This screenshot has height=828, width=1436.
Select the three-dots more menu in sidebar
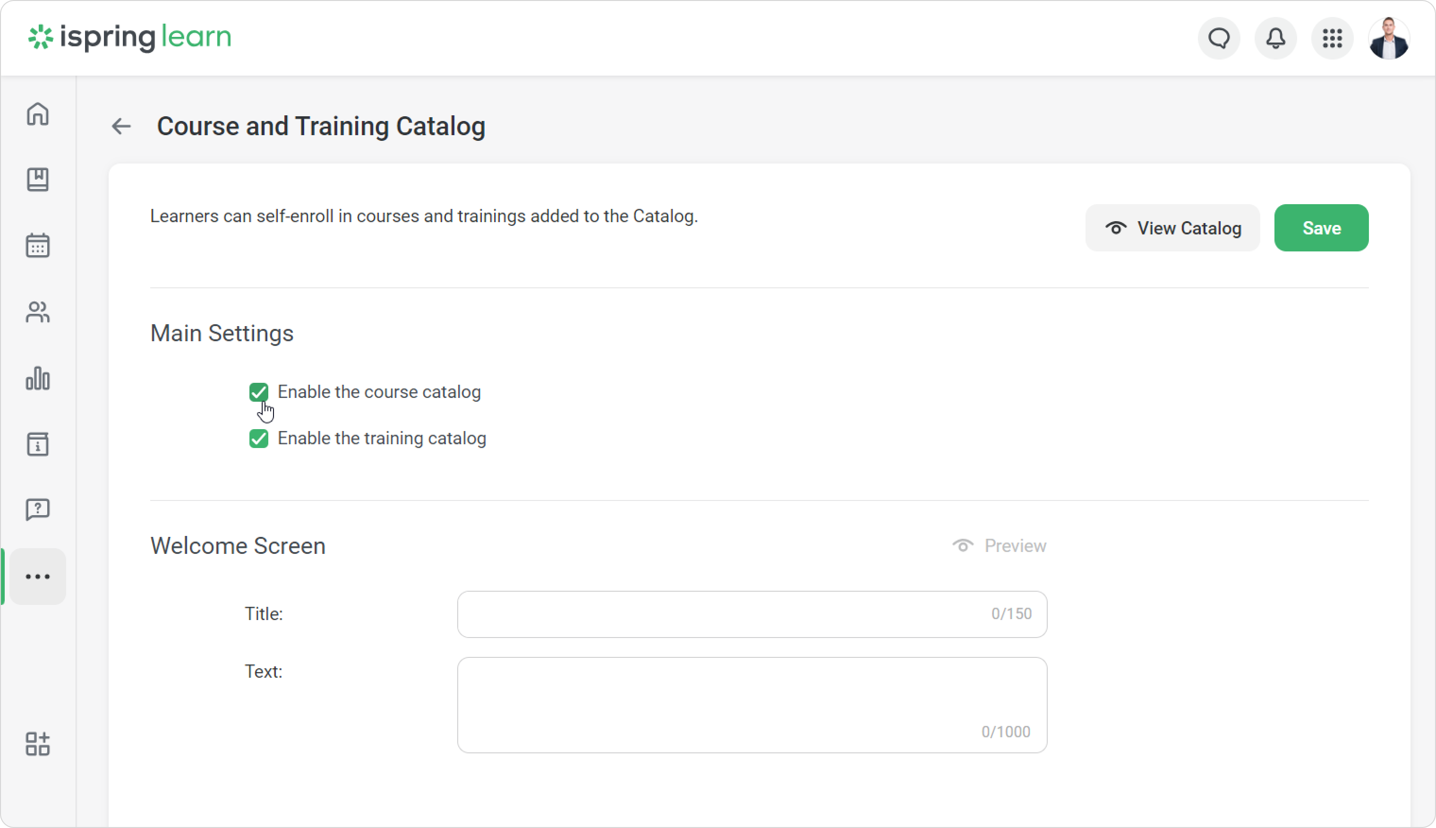[37, 576]
